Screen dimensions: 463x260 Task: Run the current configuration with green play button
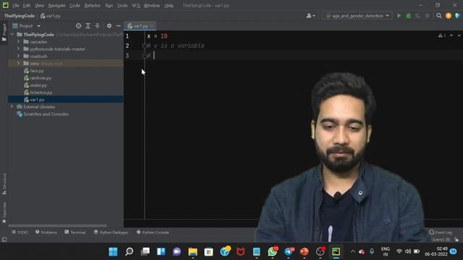399,16
